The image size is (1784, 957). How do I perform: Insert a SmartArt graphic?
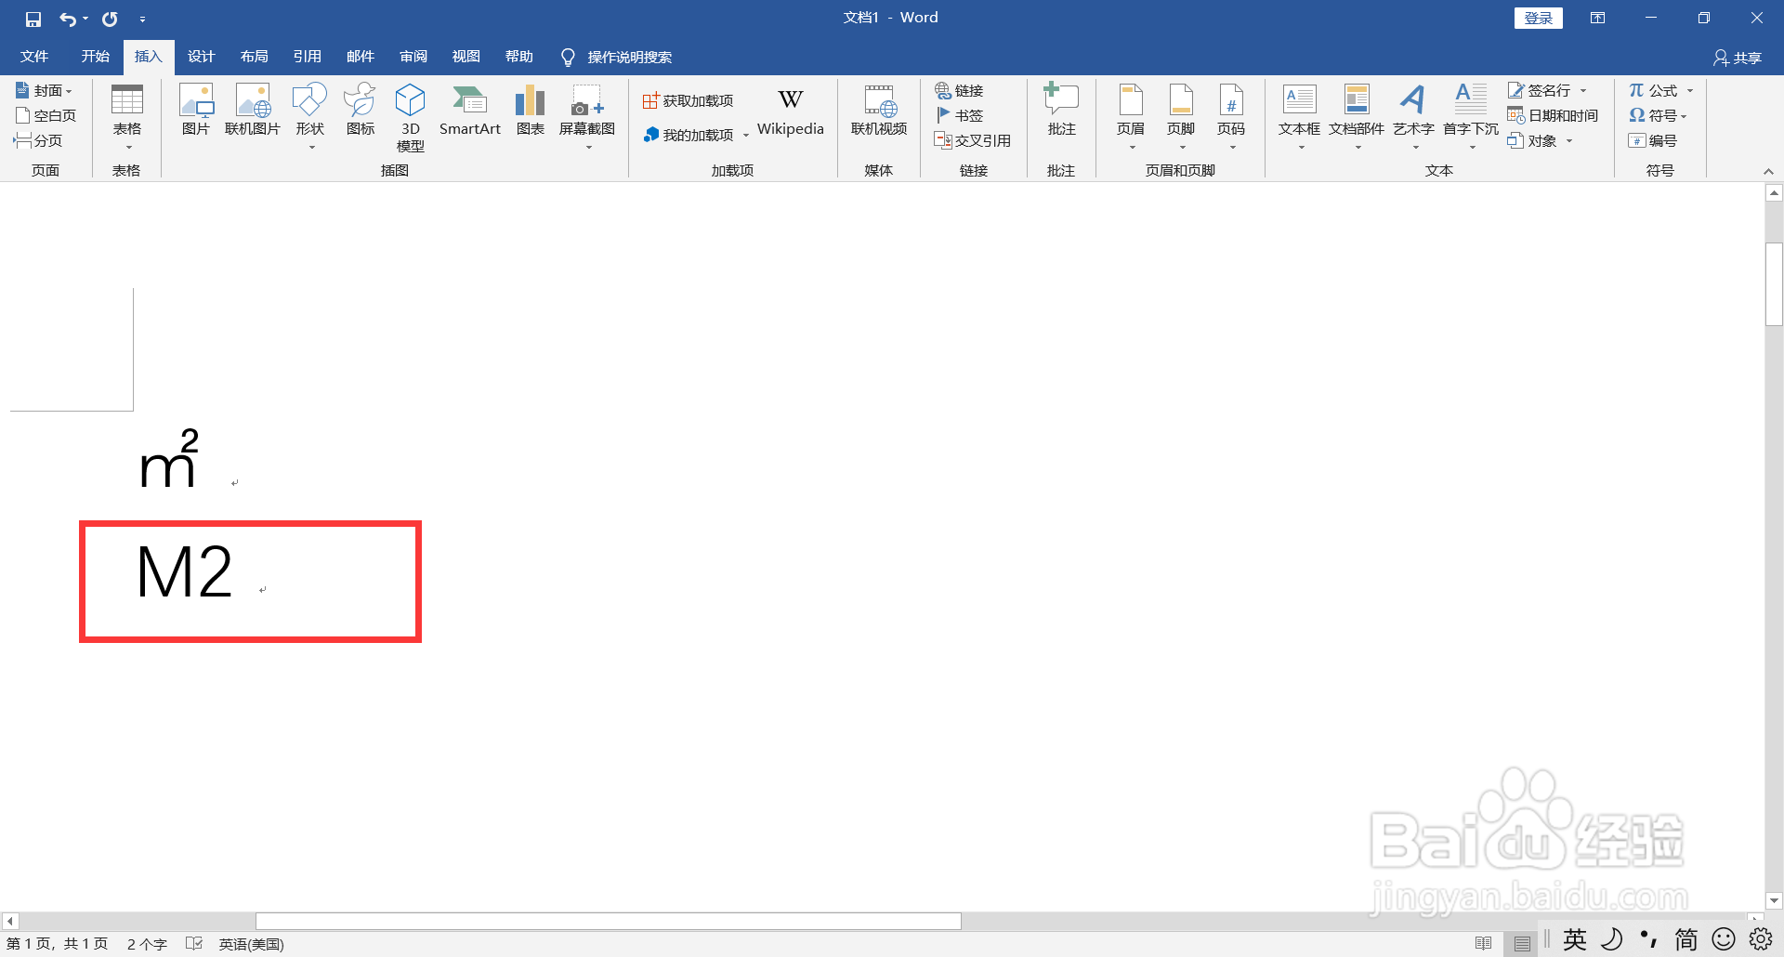point(469,110)
